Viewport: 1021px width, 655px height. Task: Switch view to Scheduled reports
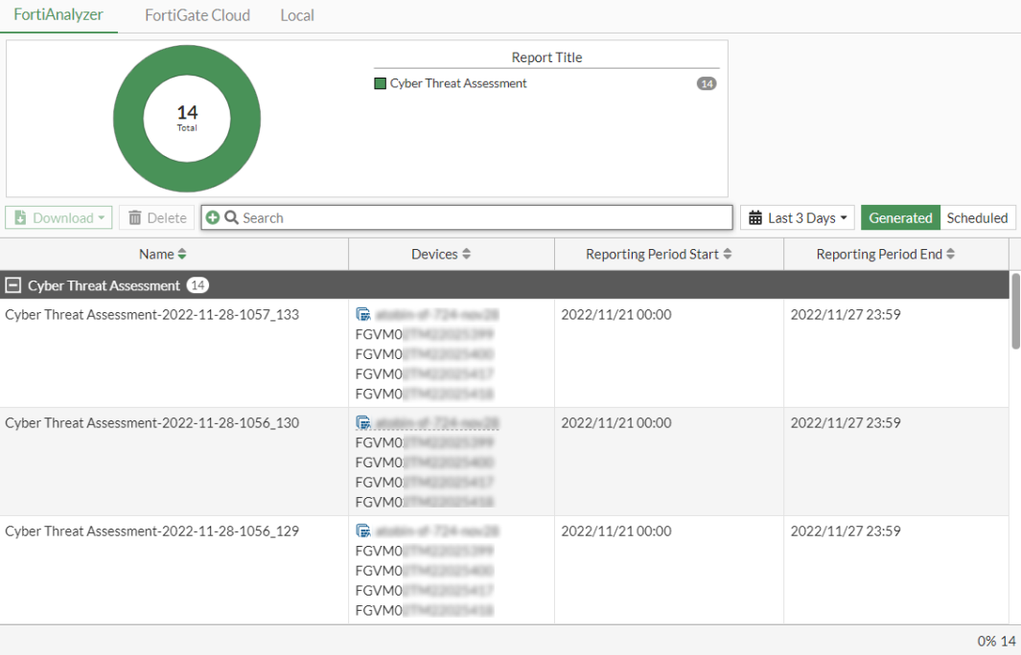click(977, 217)
